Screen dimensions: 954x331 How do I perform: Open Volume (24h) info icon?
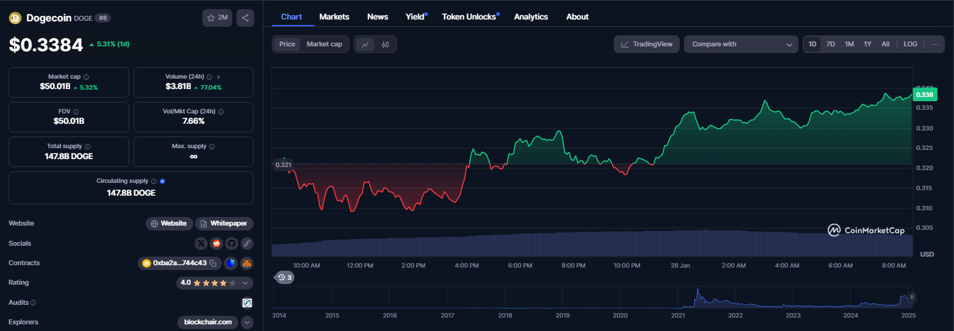(x=209, y=77)
